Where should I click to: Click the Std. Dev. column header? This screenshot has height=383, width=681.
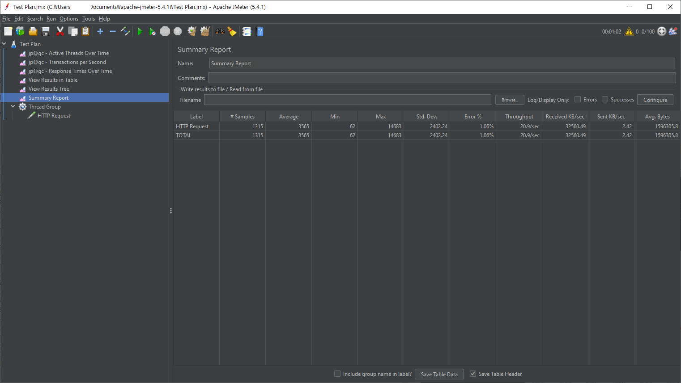click(x=427, y=116)
